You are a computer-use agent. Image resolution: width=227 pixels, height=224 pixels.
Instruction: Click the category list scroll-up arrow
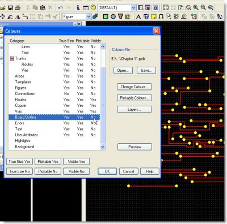coord(103,46)
